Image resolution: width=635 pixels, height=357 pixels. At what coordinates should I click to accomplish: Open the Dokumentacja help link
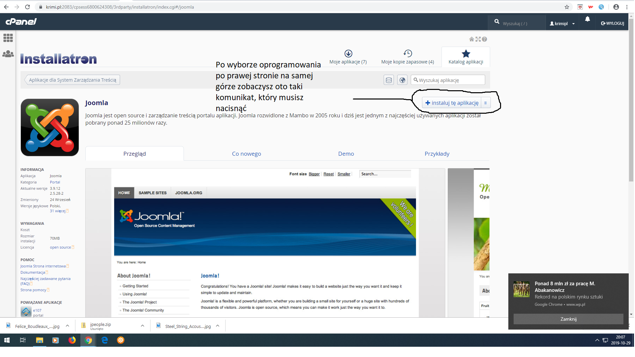click(33, 272)
